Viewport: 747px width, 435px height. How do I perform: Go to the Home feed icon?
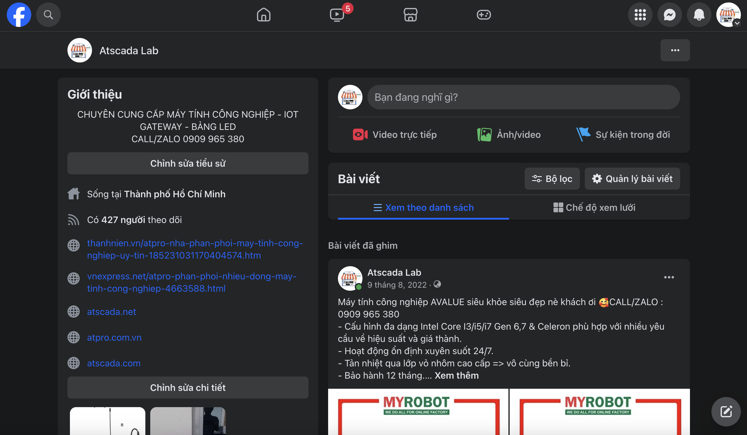click(263, 15)
